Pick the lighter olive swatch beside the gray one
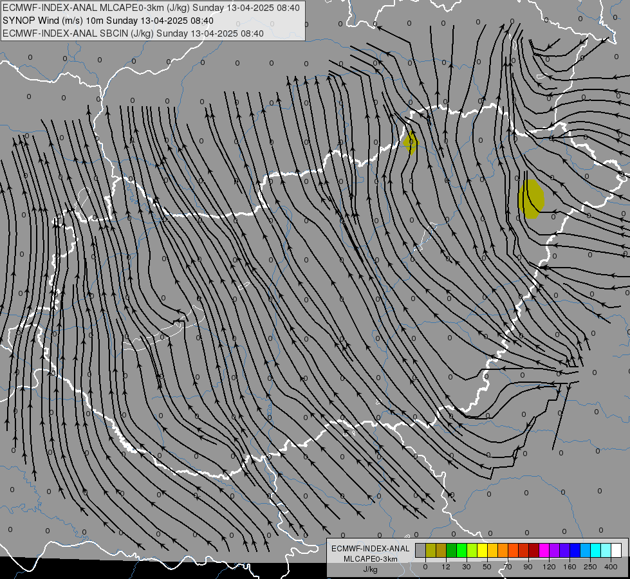This screenshot has height=579, width=630. point(431,550)
